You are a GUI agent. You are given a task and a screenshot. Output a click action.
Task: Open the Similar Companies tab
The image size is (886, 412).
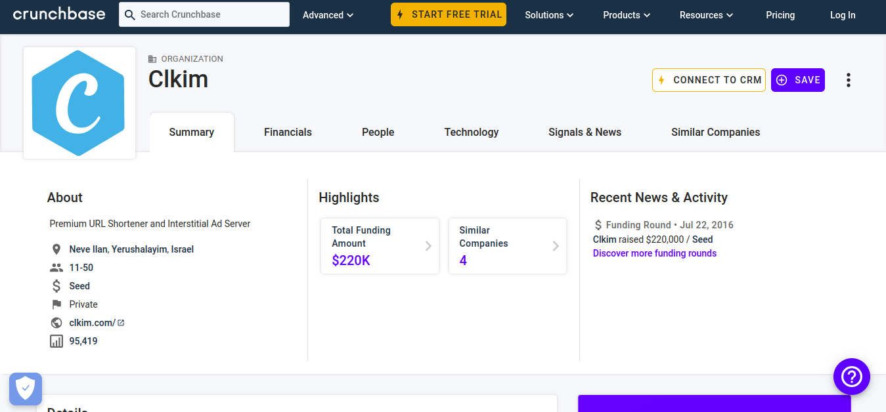[x=716, y=133]
